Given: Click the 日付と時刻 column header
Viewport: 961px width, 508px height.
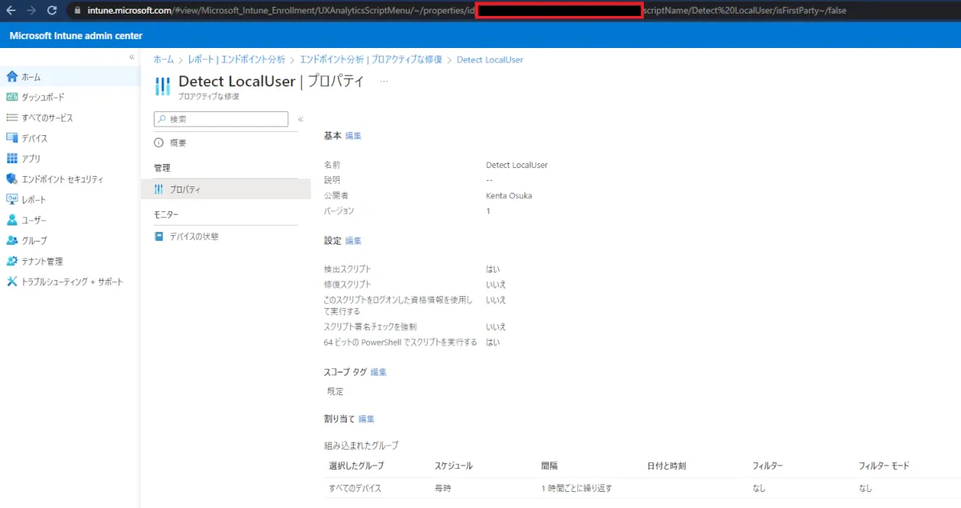Looking at the screenshot, I should [666, 466].
